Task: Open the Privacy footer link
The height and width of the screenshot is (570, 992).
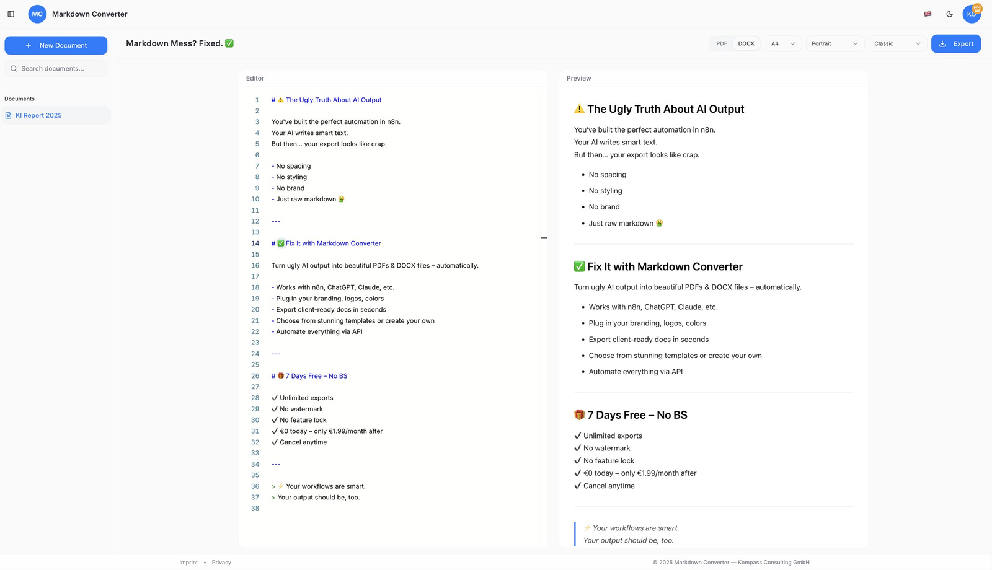Action: click(x=221, y=563)
